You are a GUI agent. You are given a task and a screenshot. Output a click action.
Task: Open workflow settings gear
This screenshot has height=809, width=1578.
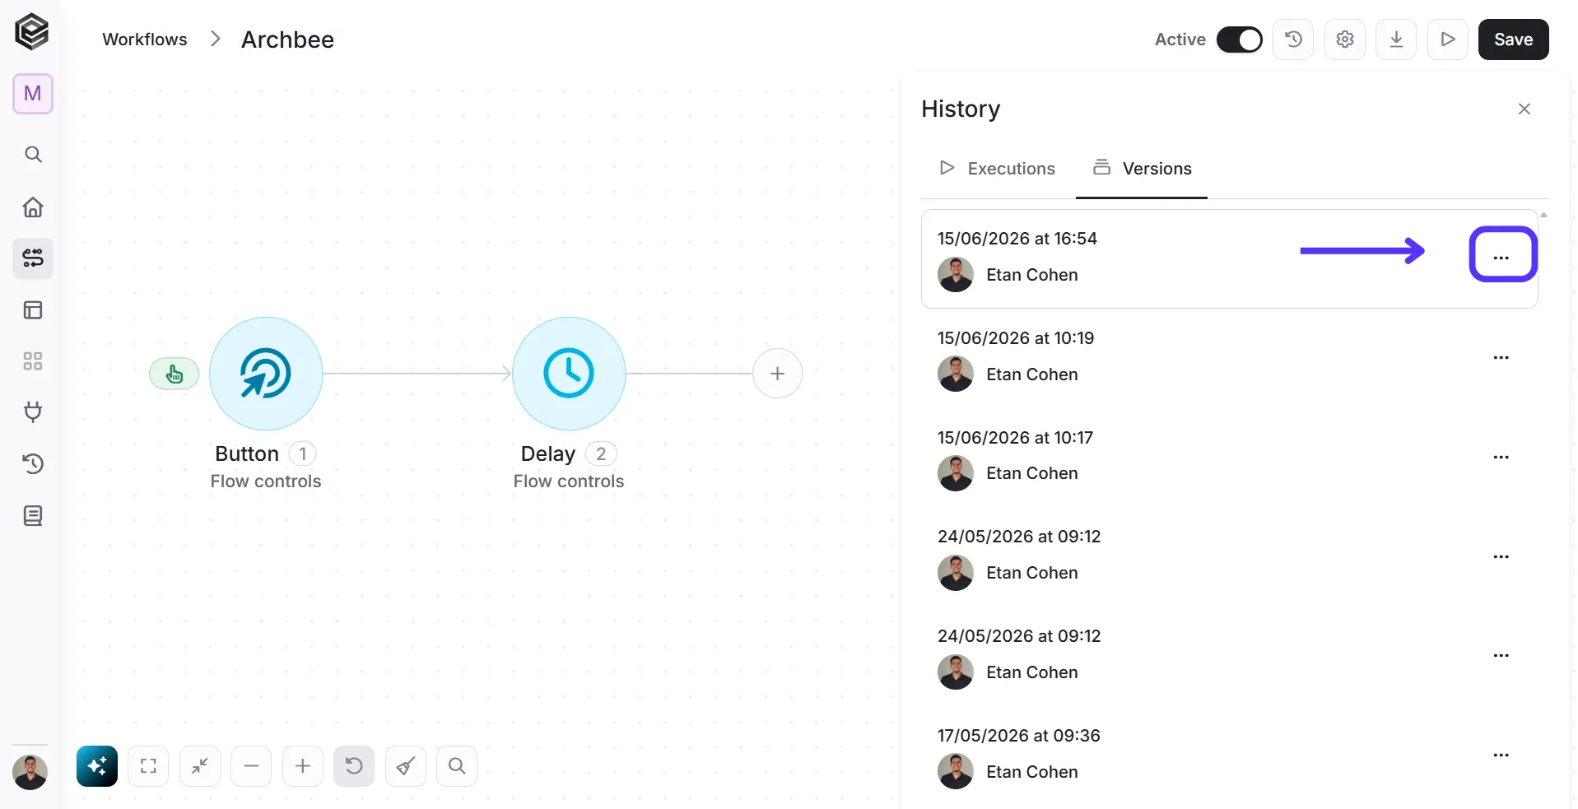coord(1345,40)
